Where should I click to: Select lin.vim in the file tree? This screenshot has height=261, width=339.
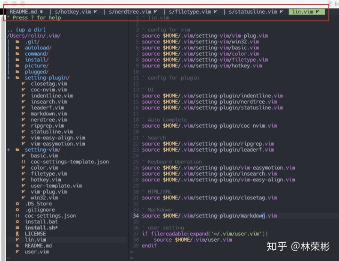pos(35,240)
